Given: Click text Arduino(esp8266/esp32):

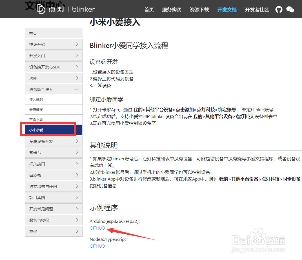Looking at the screenshot, I should (115, 221).
